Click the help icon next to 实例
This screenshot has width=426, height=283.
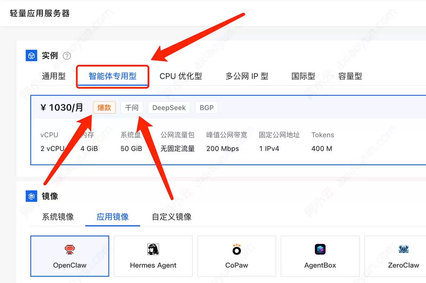pyautogui.click(x=67, y=56)
